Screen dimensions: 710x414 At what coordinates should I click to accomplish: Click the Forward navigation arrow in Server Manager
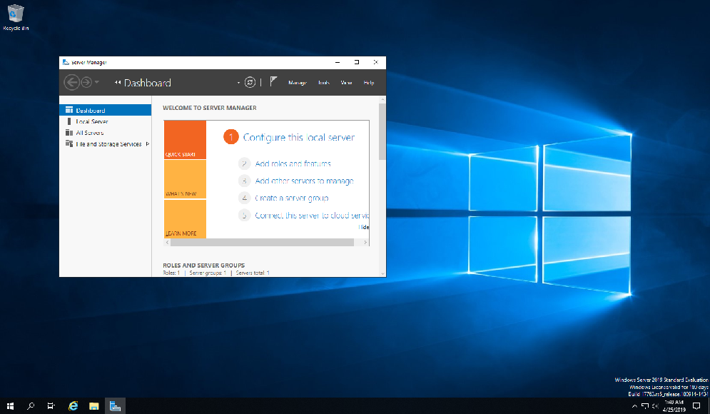86,82
